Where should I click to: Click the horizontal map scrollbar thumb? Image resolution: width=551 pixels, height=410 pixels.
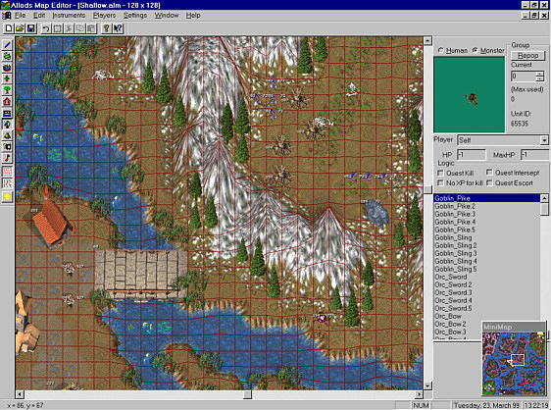[247, 394]
